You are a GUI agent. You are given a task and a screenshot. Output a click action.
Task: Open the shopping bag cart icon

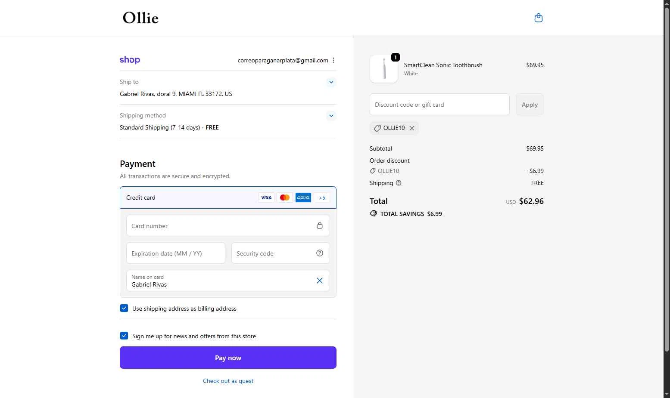tap(538, 18)
